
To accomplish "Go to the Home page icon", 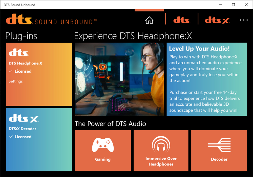I will point(149,20).
